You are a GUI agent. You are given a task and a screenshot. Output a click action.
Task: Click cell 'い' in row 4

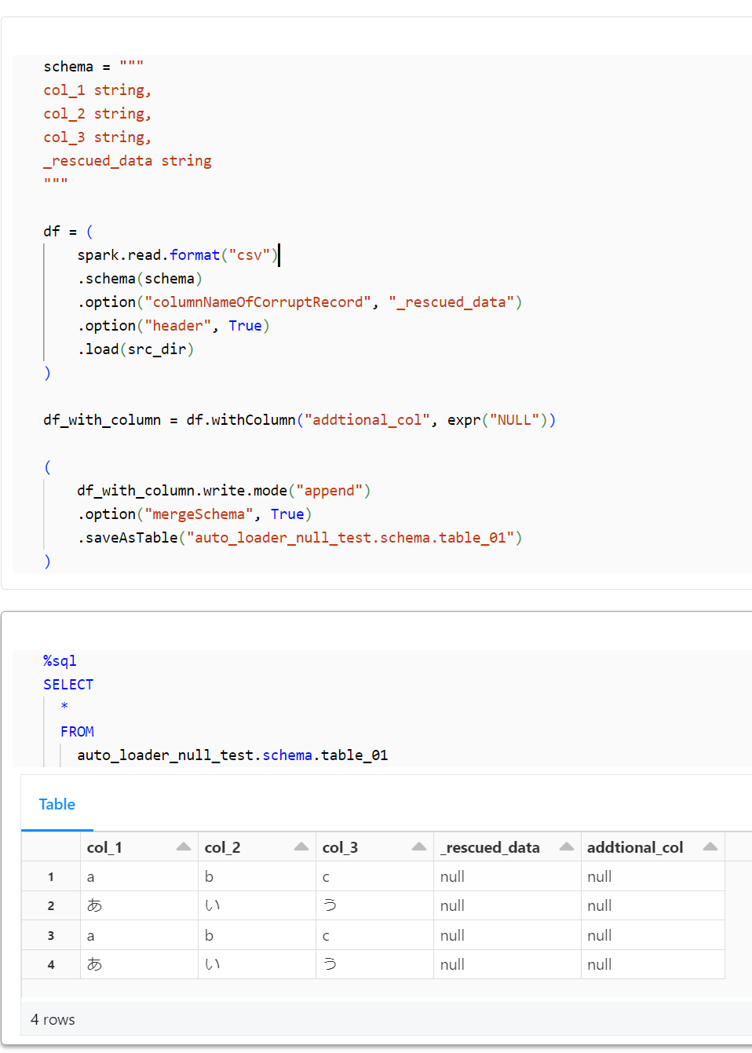257,964
